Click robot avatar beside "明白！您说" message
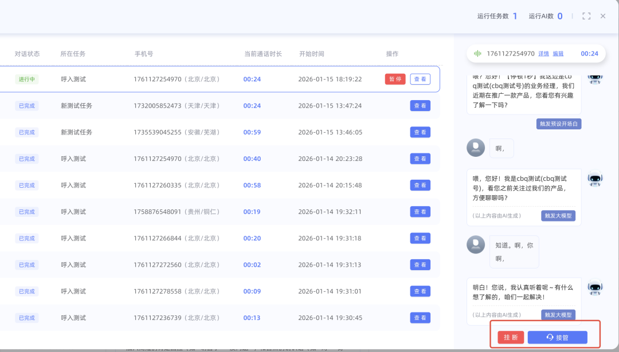619x352 pixels. tap(596, 287)
